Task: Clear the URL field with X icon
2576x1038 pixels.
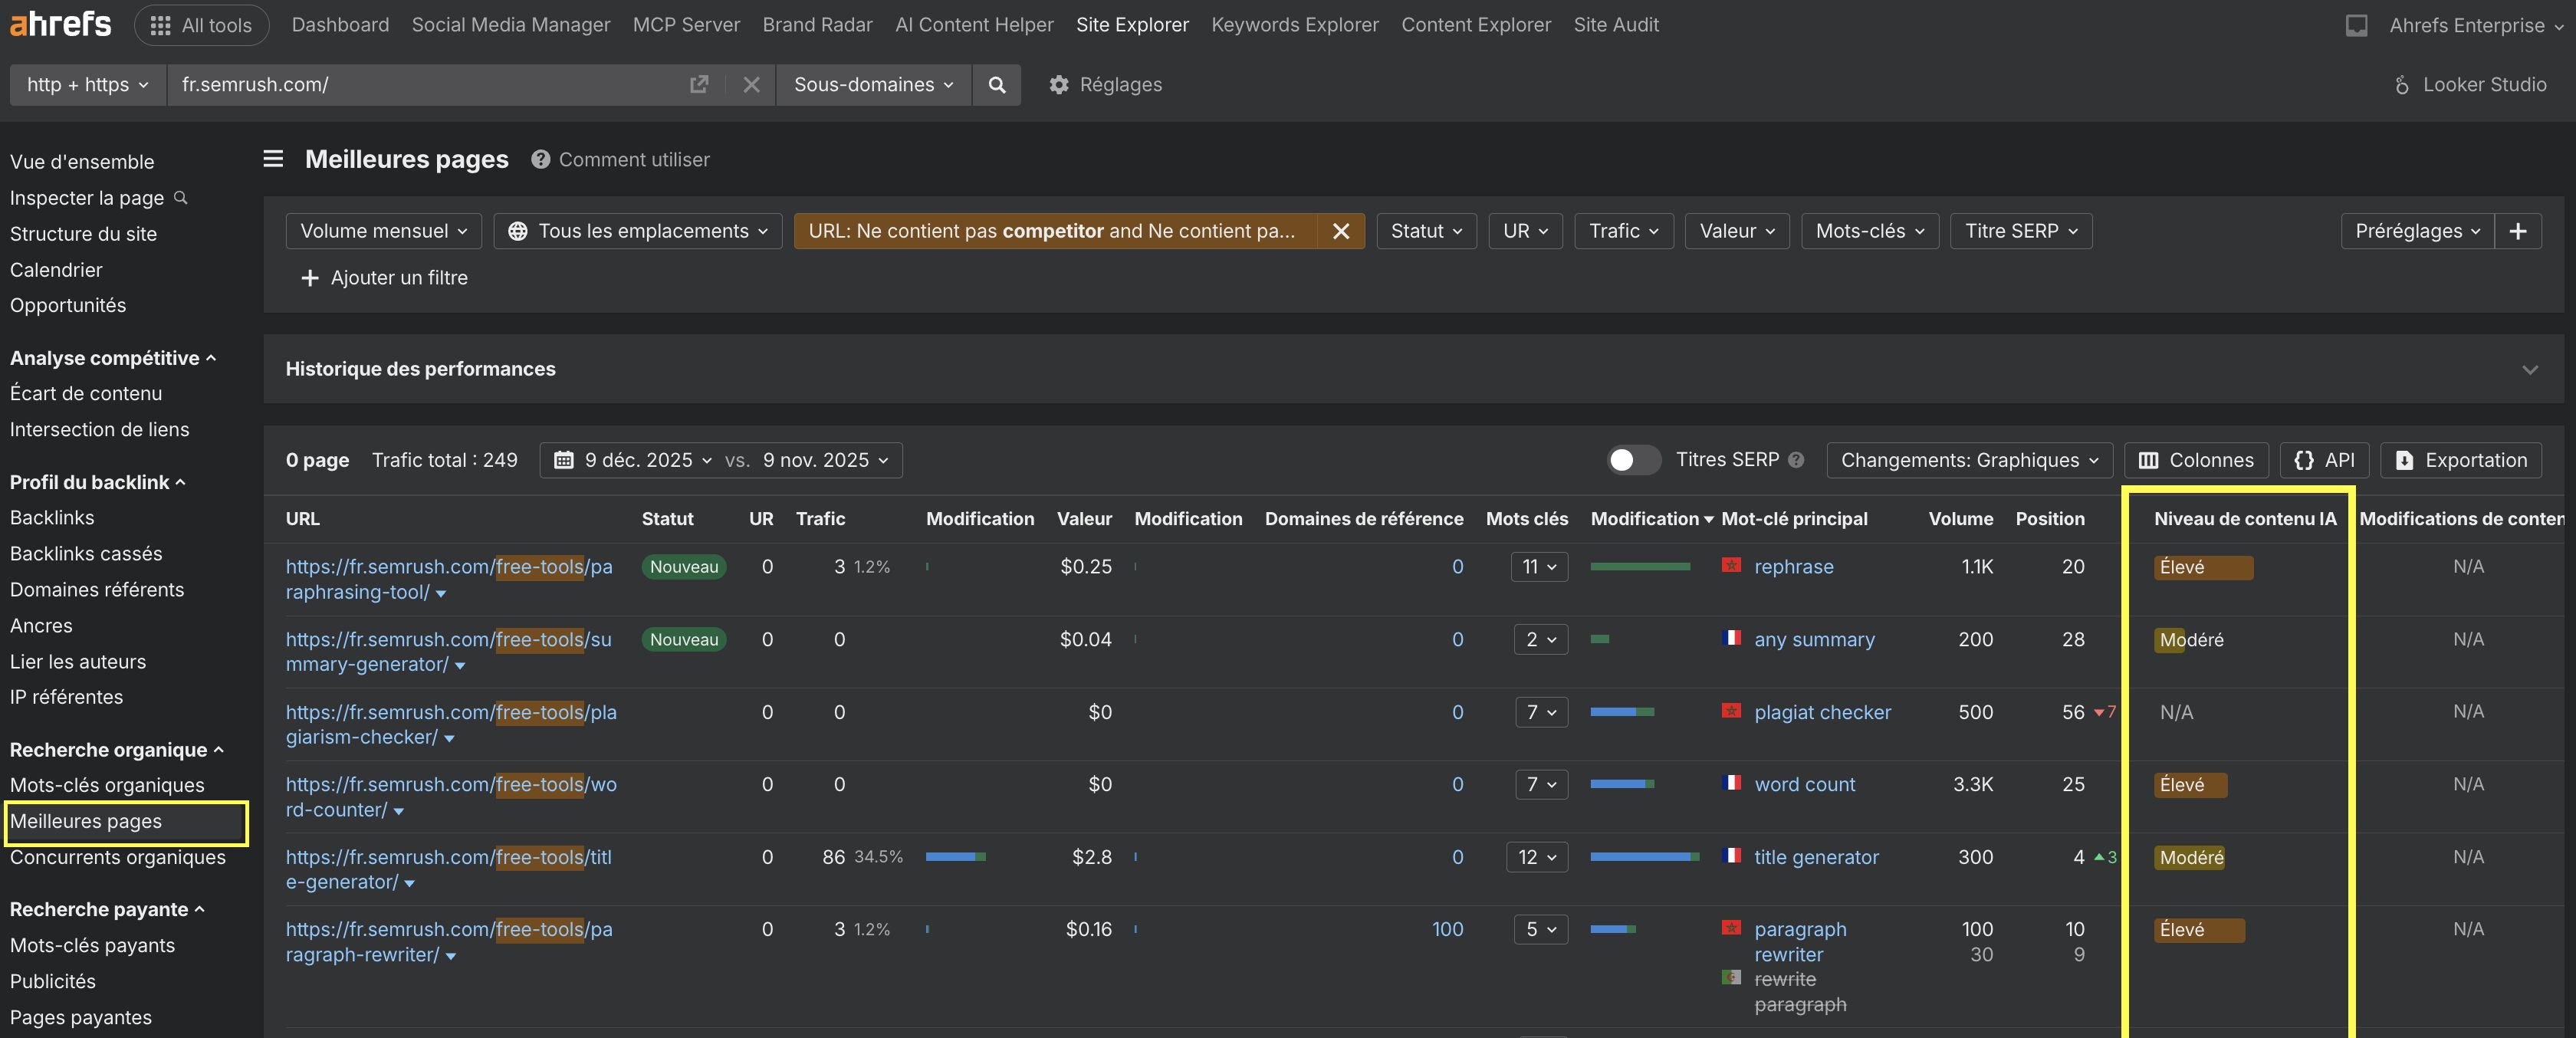Action: 751,85
